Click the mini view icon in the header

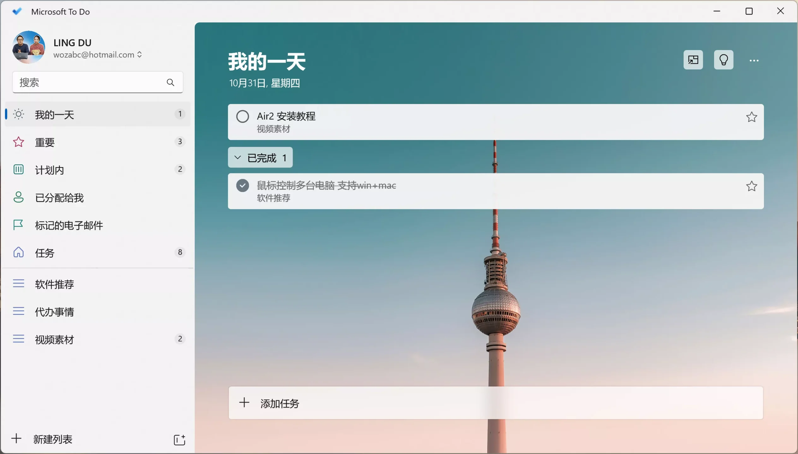(693, 60)
